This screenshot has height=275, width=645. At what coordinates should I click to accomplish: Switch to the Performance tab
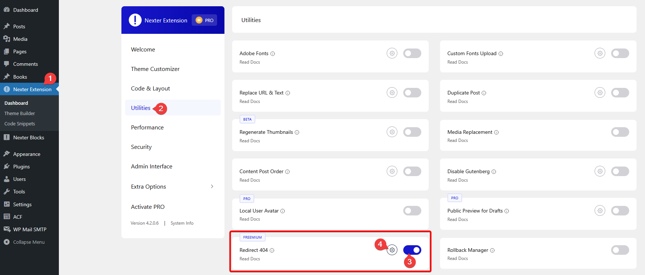[x=147, y=127]
